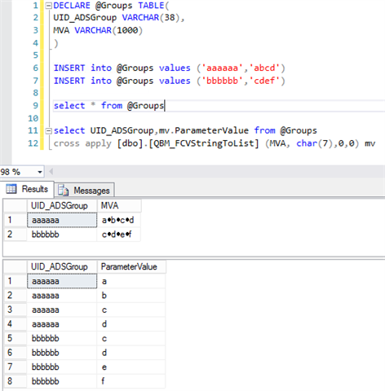
Task: Click the horizontal scroll left arrow
Action: pyautogui.click(x=51, y=172)
